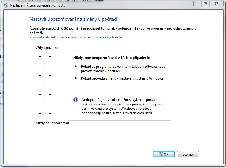
Task: Click the OK button with shield
Action: tap(164, 154)
